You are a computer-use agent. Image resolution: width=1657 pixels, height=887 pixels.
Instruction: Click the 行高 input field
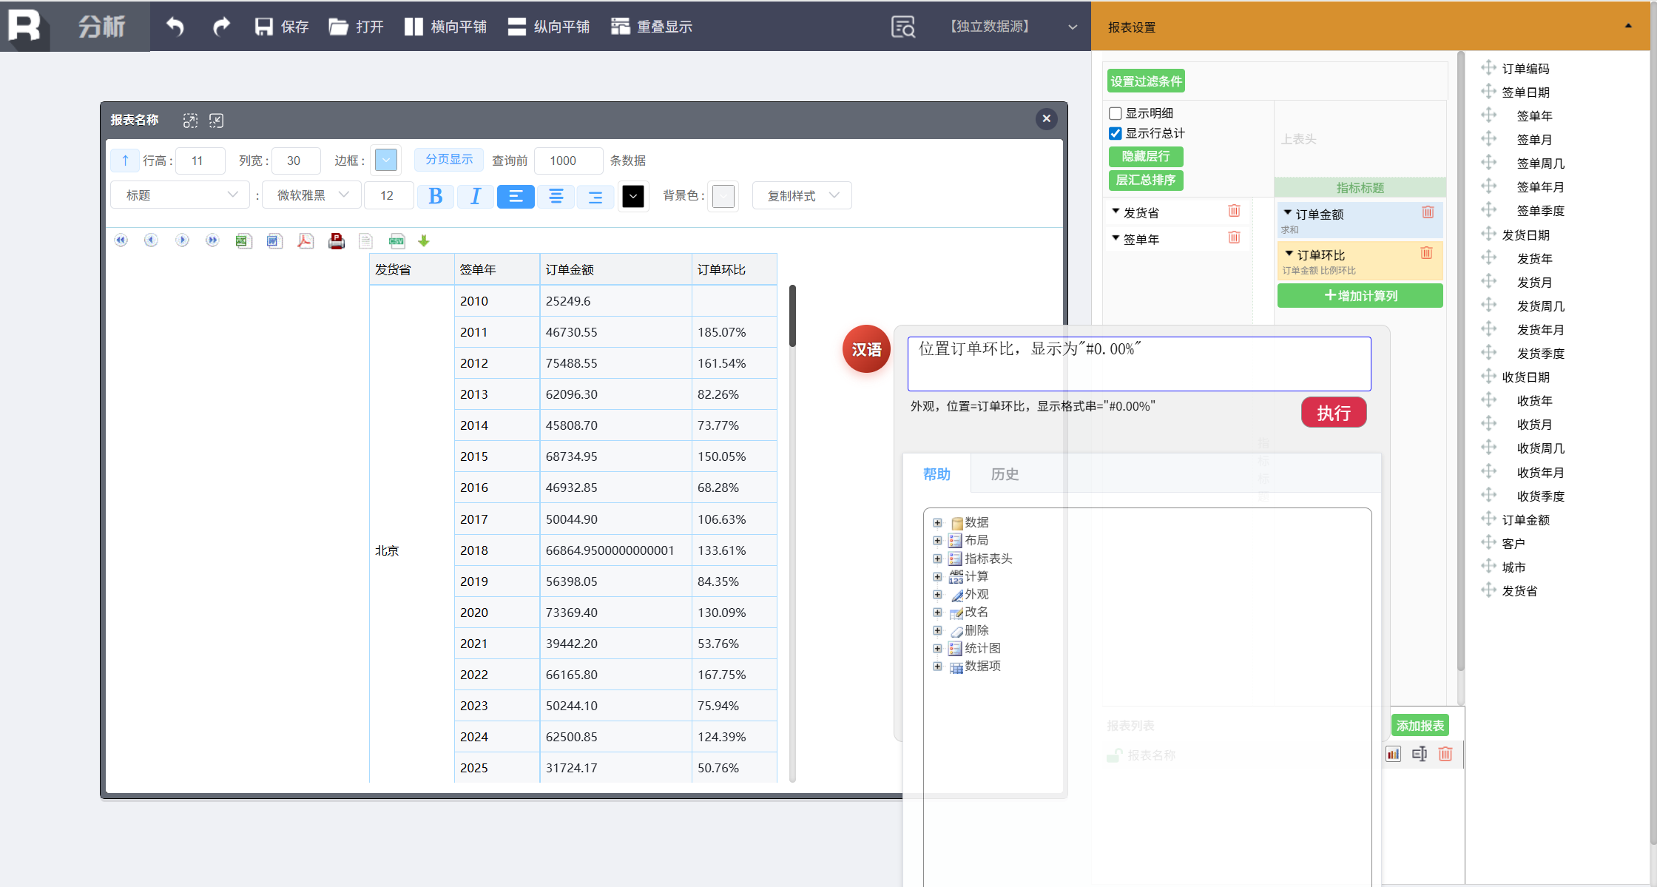pos(200,161)
